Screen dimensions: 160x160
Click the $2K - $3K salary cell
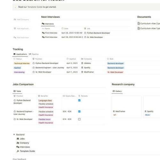[67, 111]
